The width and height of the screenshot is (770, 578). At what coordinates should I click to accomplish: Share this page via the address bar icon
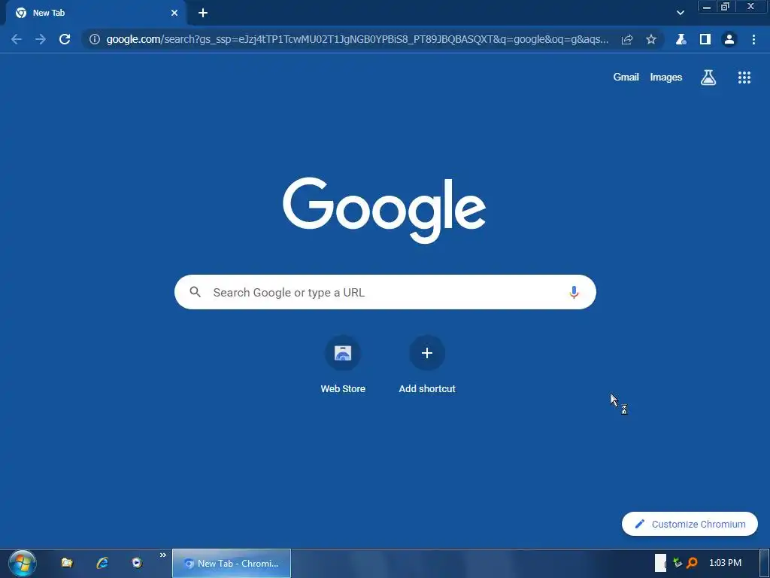tap(627, 39)
